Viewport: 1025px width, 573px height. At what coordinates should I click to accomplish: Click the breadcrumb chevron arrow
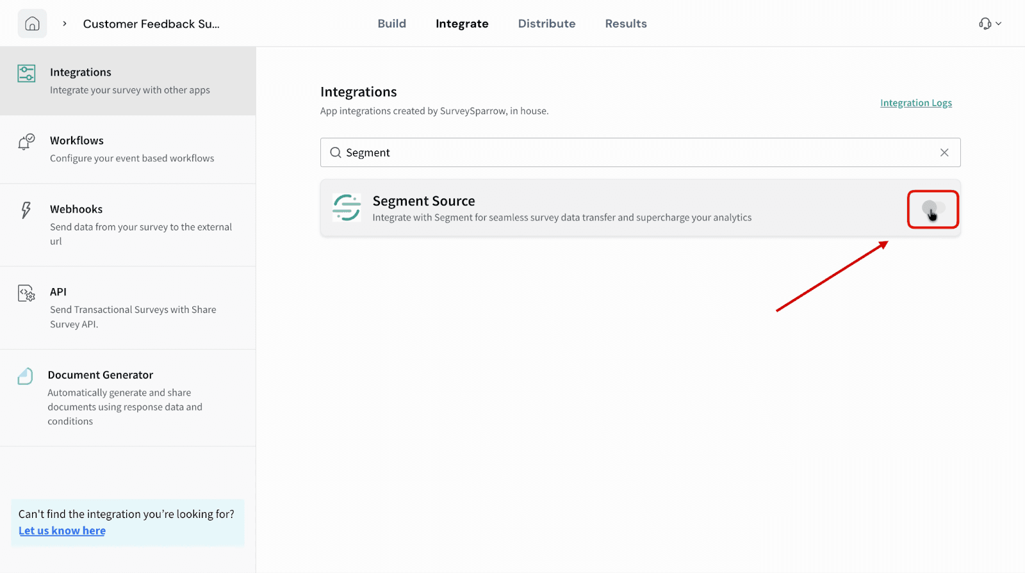pyautogui.click(x=65, y=24)
